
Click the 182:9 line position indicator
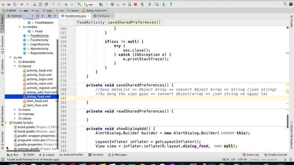point(225,159)
